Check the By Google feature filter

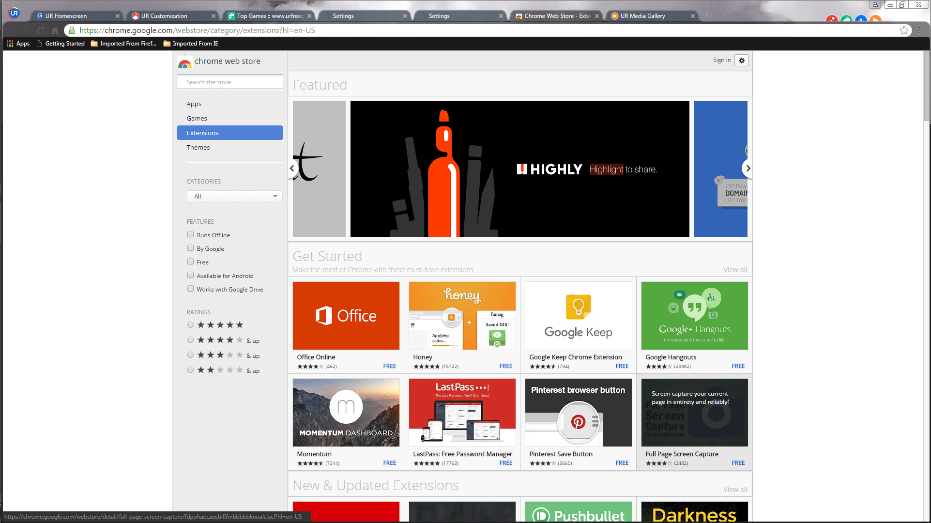[190, 248]
